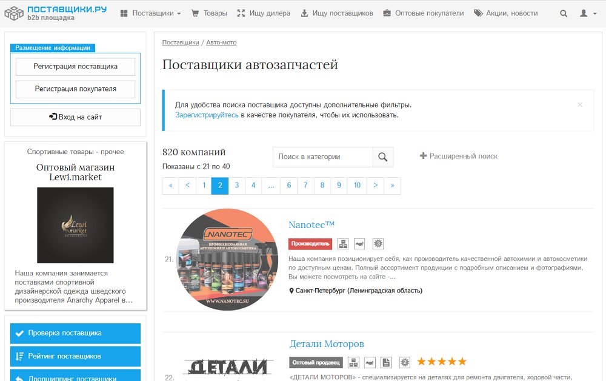Click the search magnifier icon in header
This screenshot has height=381, width=606.
[x=564, y=13]
